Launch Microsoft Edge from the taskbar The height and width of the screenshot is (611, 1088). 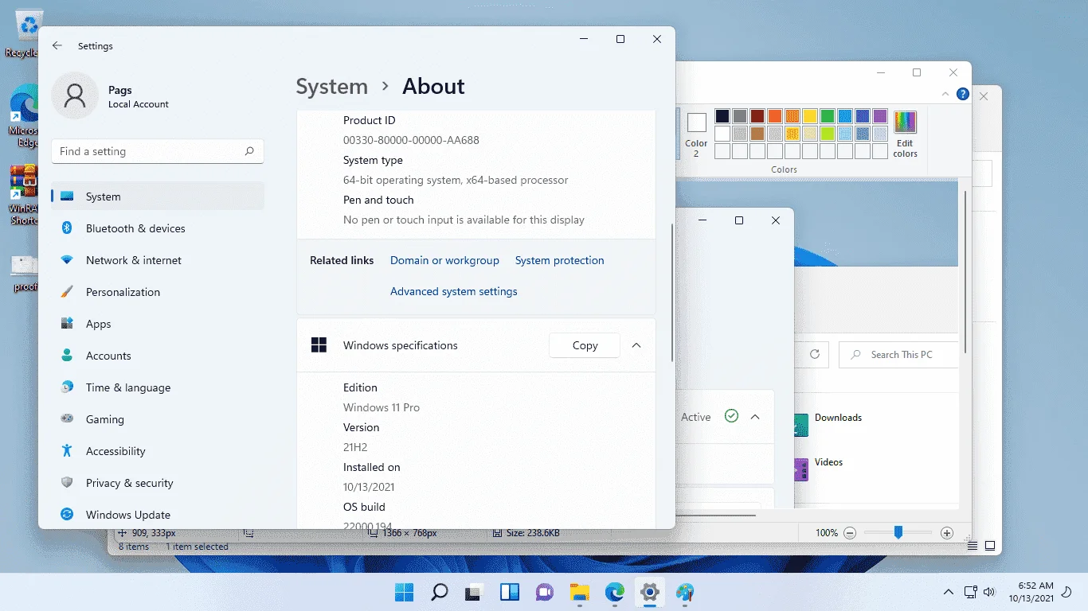(615, 592)
